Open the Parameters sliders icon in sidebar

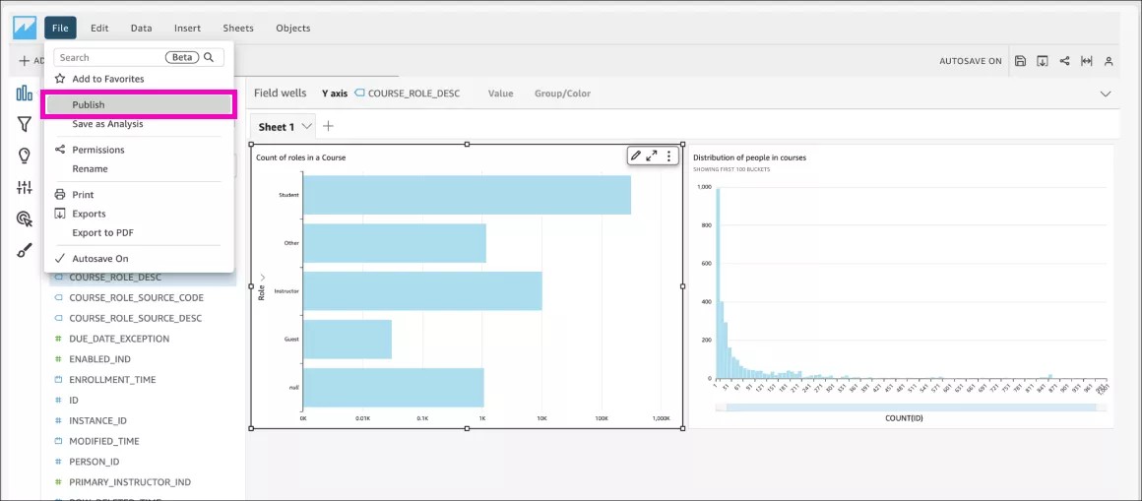[x=24, y=187]
